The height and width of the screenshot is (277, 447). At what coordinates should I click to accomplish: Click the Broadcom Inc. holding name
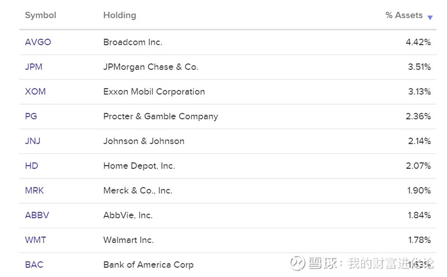pyautogui.click(x=133, y=42)
